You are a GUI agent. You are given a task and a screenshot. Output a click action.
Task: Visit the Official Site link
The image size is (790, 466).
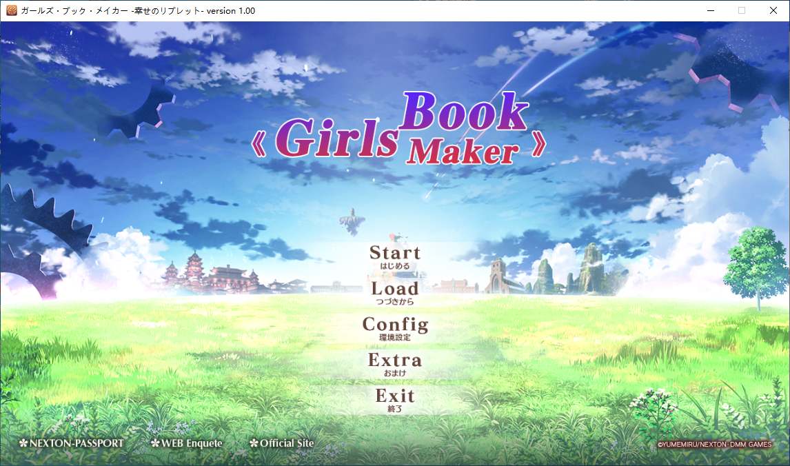(x=282, y=443)
